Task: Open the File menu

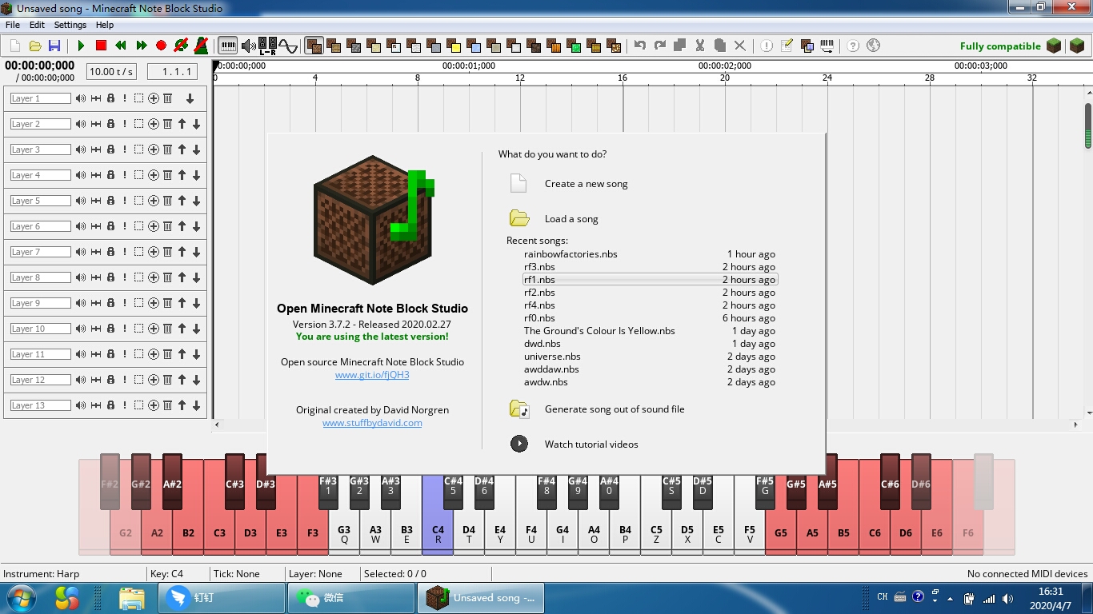Action: click(12, 25)
